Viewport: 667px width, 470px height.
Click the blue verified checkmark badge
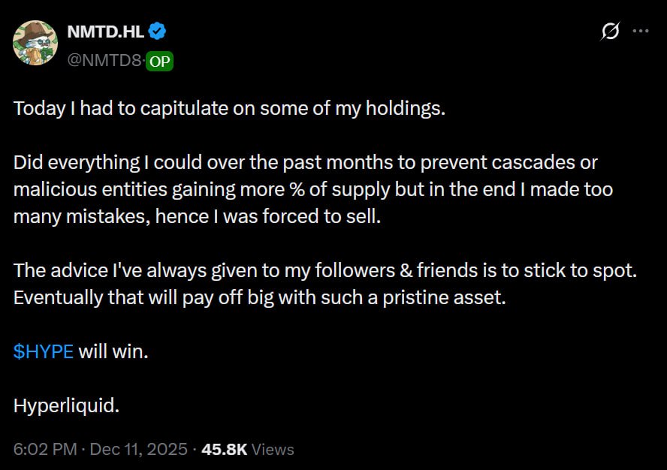coord(157,32)
